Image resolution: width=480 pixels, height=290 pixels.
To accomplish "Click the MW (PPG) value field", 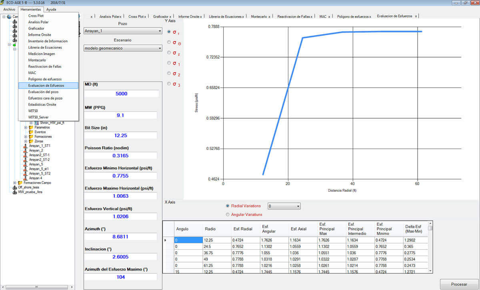I will point(120,115).
